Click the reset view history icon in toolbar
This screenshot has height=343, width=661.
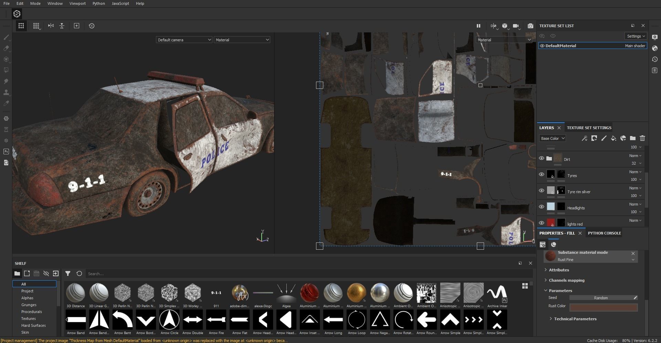pyautogui.click(x=92, y=26)
